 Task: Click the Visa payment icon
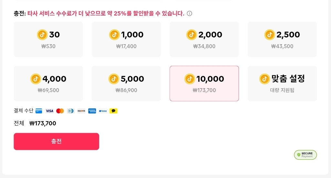(49, 111)
